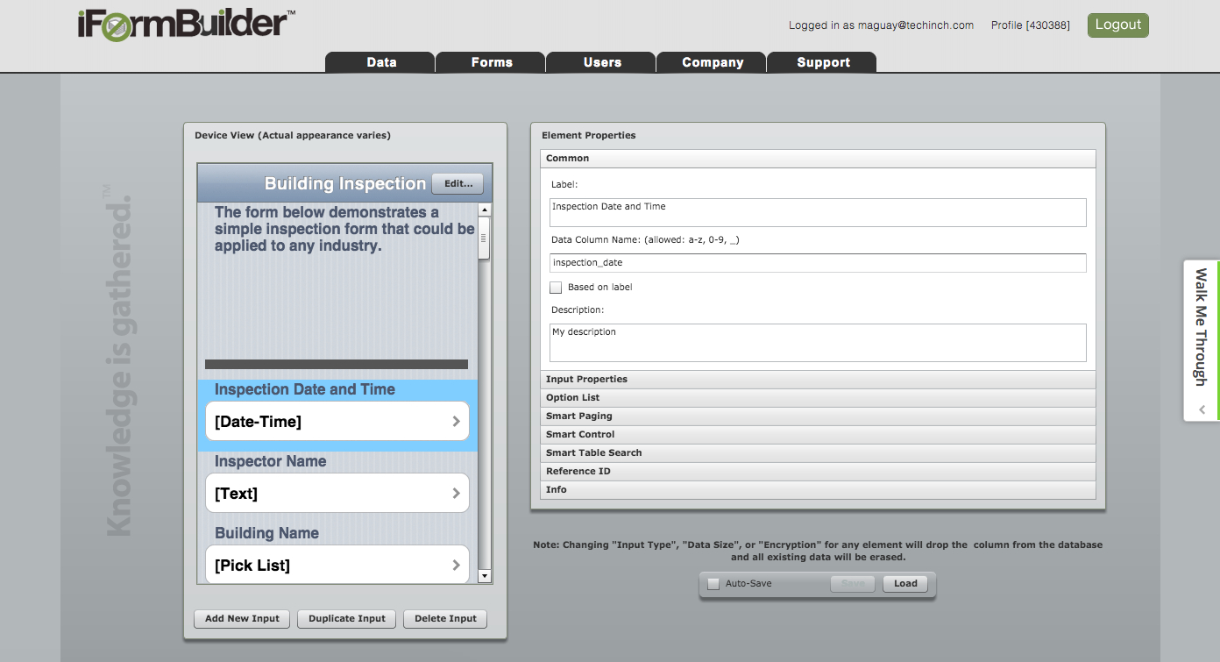Click device view scrollbar down arrow
The width and height of the screenshot is (1220, 662).
pyautogui.click(x=485, y=576)
